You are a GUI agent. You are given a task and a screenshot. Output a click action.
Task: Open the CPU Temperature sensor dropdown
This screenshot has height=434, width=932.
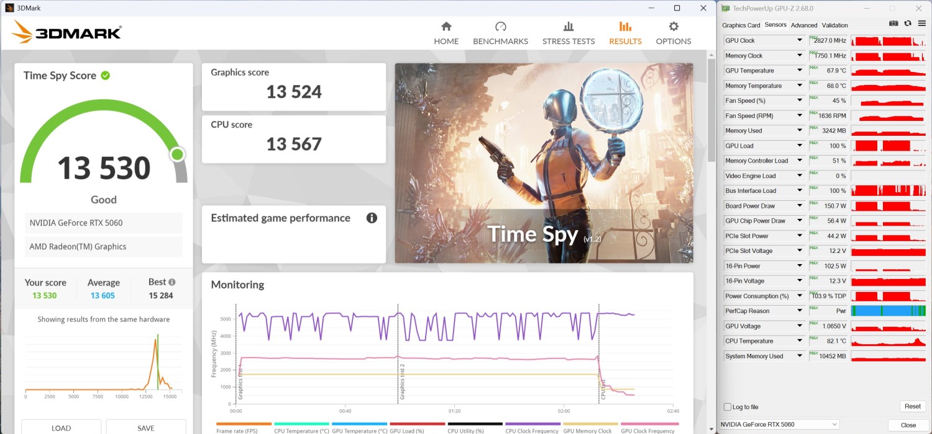click(x=800, y=341)
